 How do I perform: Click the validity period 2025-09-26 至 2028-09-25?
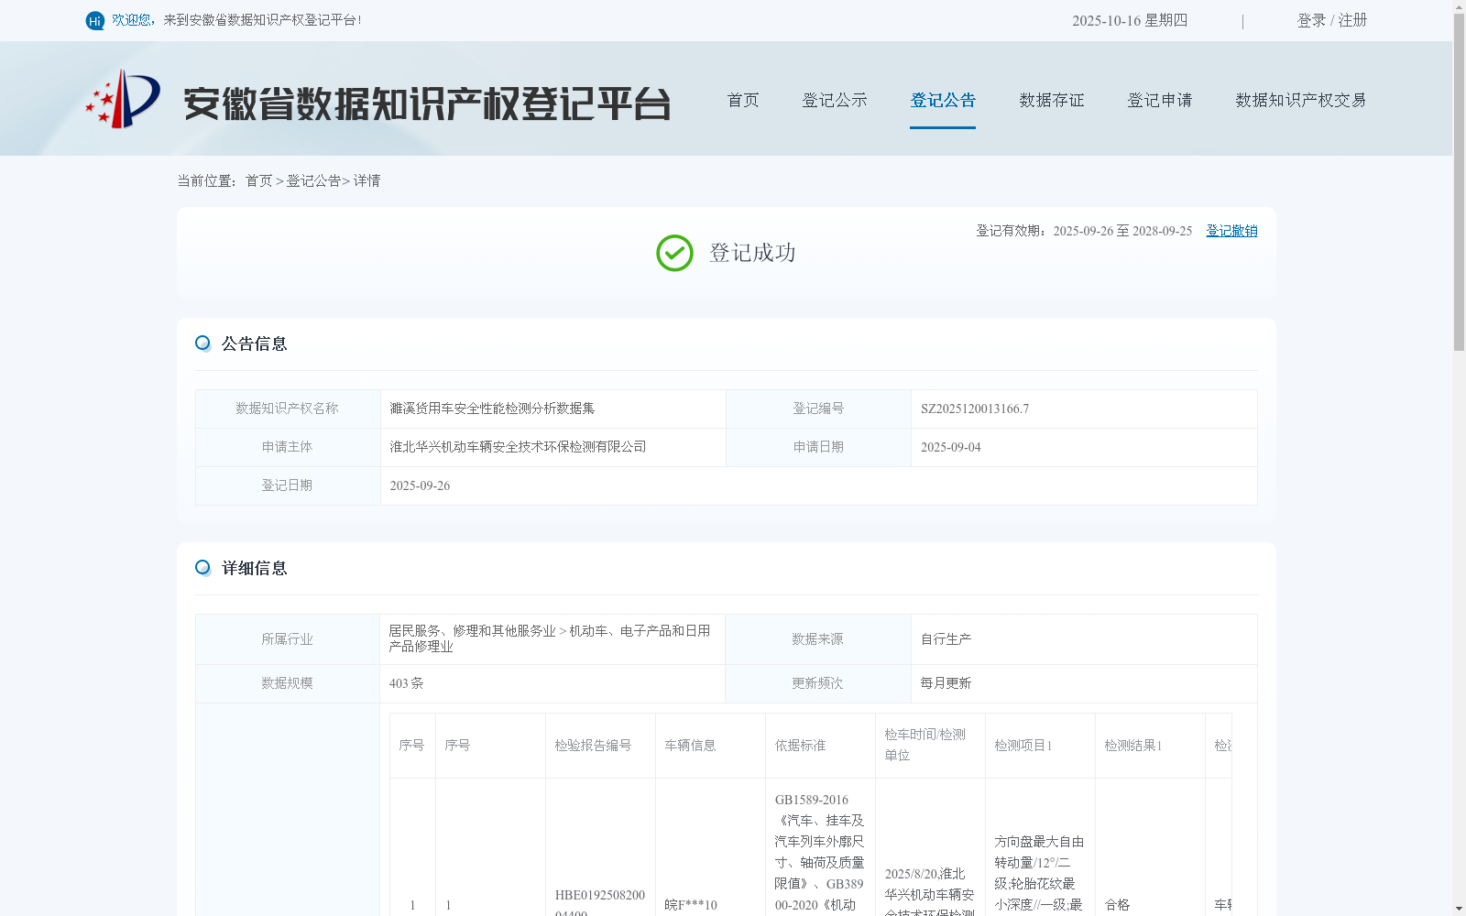tap(1122, 231)
